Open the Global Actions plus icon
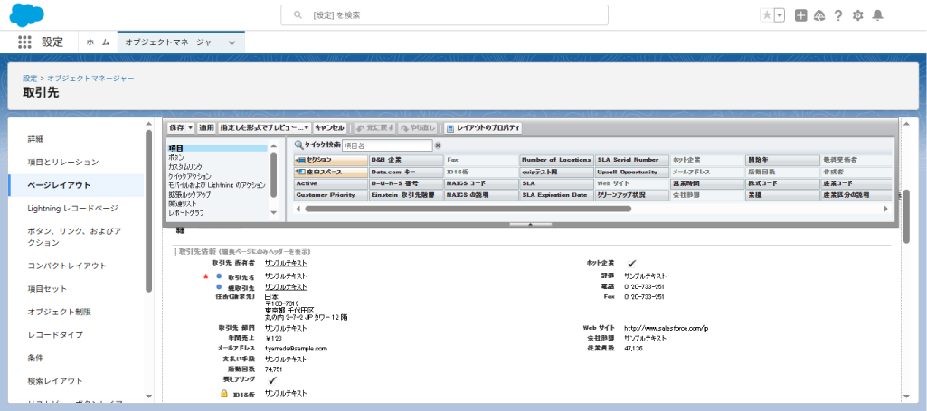Screen dimensions: 927x411 (x=800, y=16)
